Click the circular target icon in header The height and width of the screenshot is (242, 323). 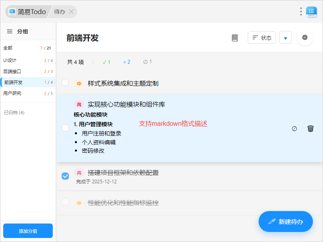click(305, 37)
